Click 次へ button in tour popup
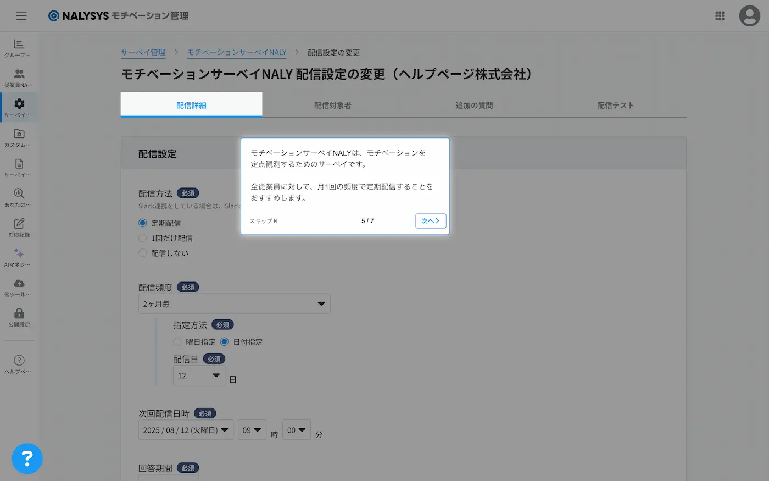This screenshot has height=481, width=769. pyautogui.click(x=431, y=220)
